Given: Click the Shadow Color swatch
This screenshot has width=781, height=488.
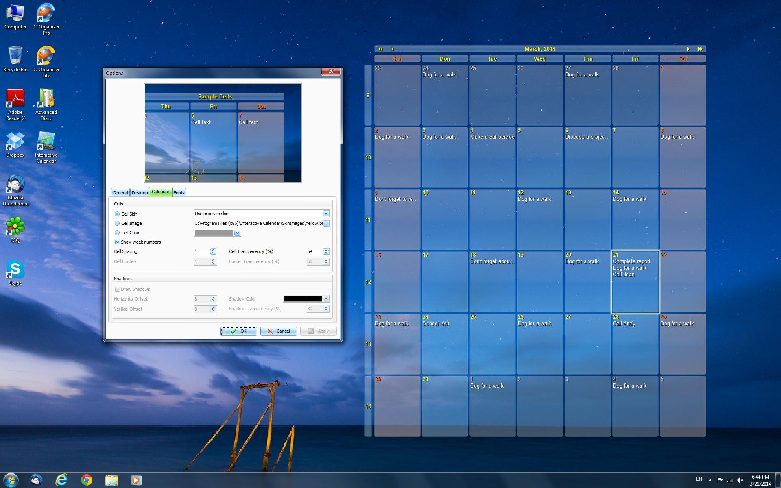Looking at the screenshot, I should [x=302, y=298].
